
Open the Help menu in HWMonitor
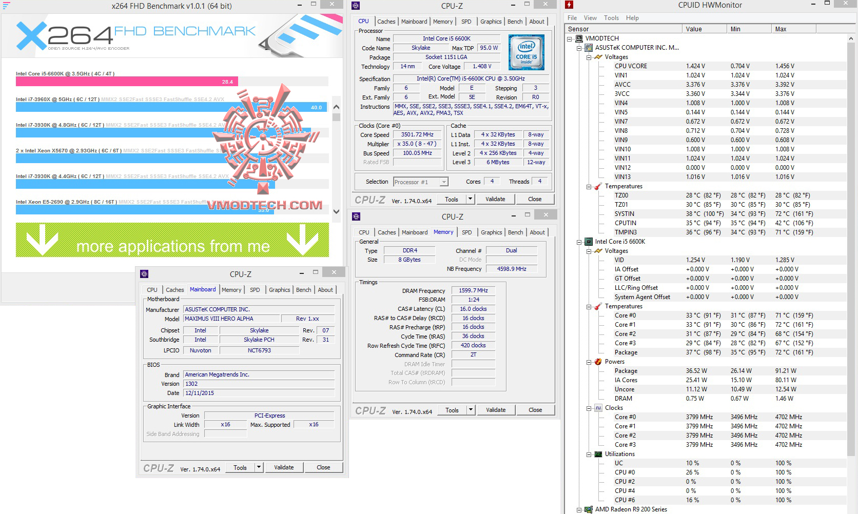click(x=632, y=18)
